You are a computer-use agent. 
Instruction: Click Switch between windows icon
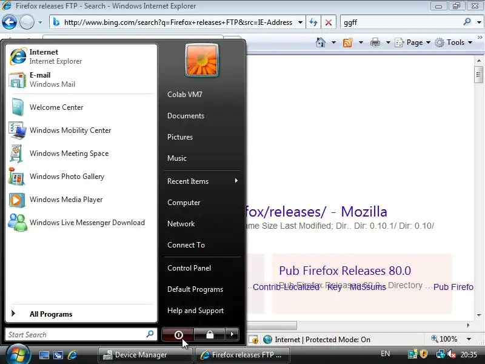point(58,355)
